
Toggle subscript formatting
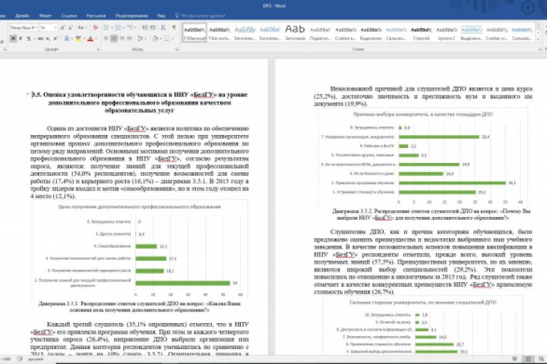(x=48, y=39)
